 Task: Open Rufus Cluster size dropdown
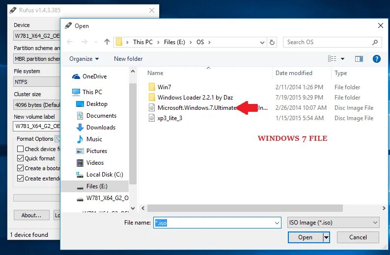[36, 105]
